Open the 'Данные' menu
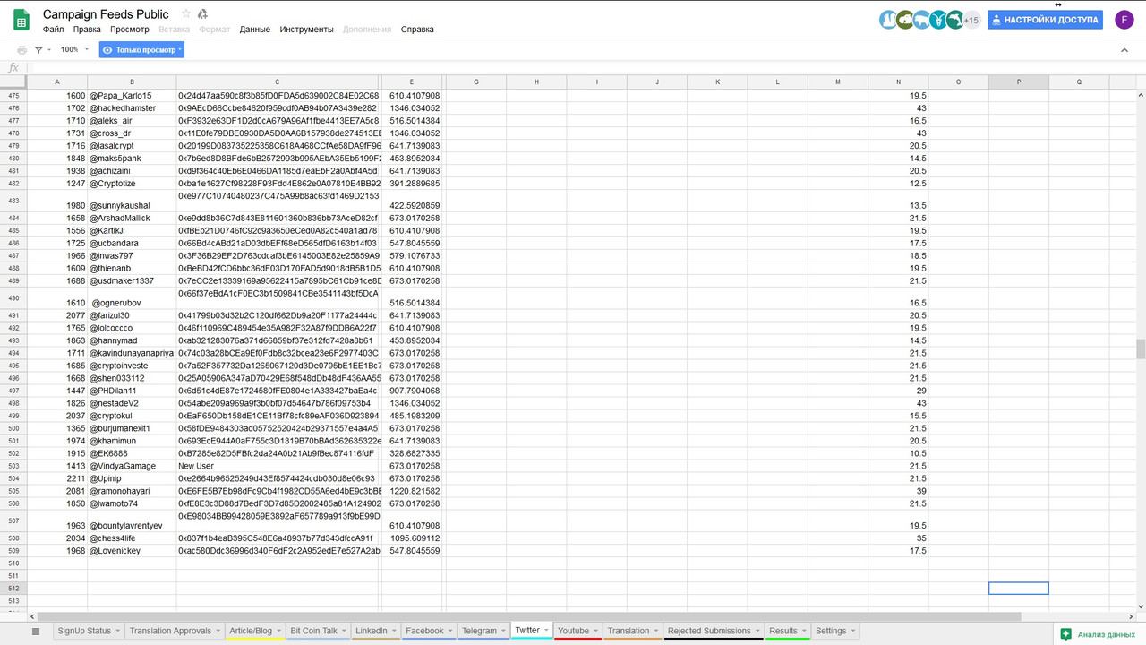The image size is (1146, 645). click(255, 30)
